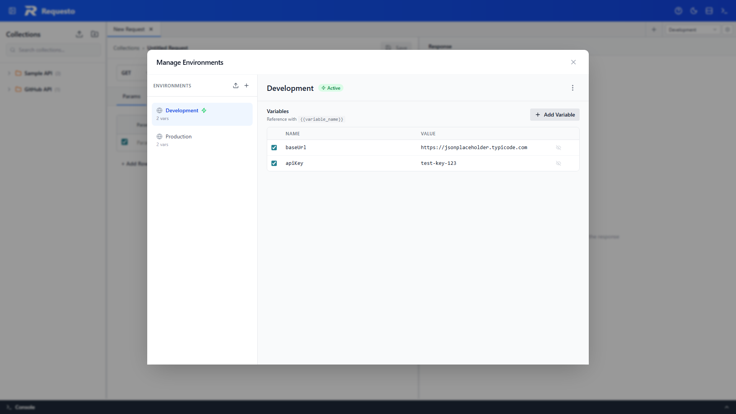The image size is (736, 414).
Task: Select the Production environment in the list
Action: [x=179, y=136]
